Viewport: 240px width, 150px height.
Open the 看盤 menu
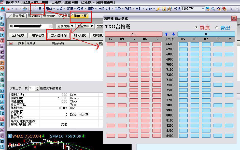click(49, 9)
